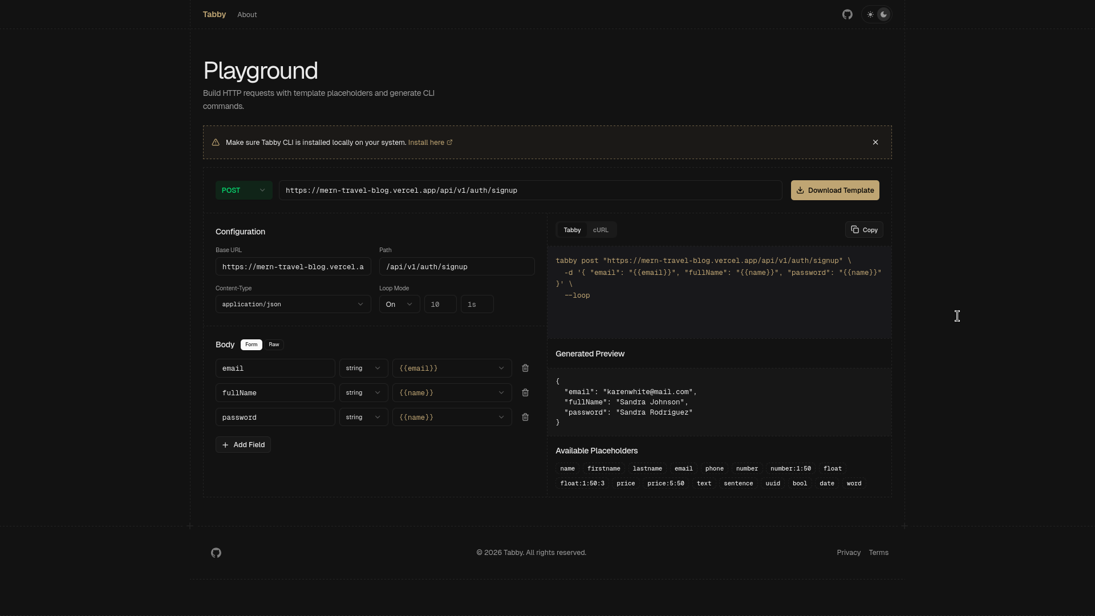Viewport: 1095px width, 616px height.
Task: Open the Loop Mode On dropdown
Action: pos(399,305)
